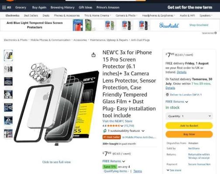
Task: Expand FREE Returns in the buy box
Action: (177, 102)
